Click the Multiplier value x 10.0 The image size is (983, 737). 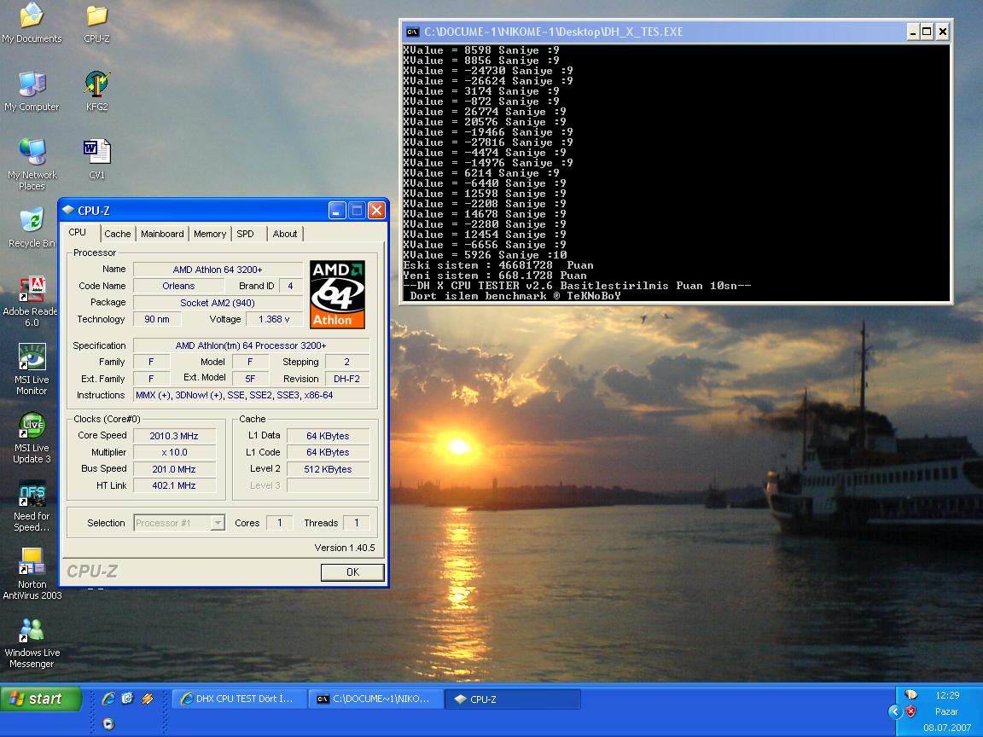click(x=174, y=452)
